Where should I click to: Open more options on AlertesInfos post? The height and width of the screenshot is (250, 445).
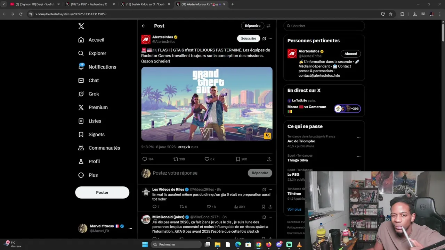pos(270,39)
